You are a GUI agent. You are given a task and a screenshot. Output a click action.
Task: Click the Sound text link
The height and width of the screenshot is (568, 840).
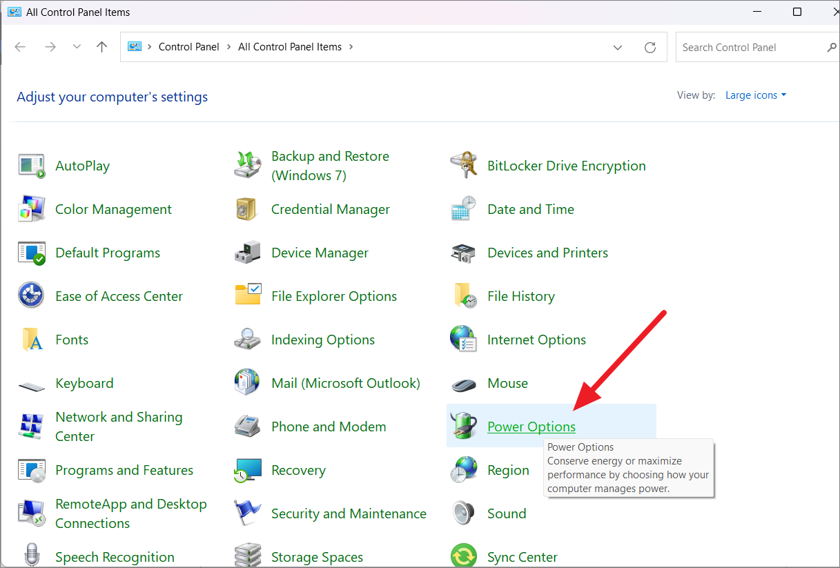click(507, 513)
